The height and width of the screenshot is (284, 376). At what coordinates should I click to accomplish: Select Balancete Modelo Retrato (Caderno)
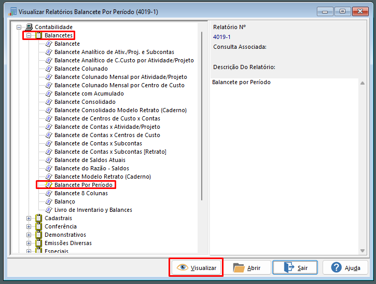[x=103, y=177]
